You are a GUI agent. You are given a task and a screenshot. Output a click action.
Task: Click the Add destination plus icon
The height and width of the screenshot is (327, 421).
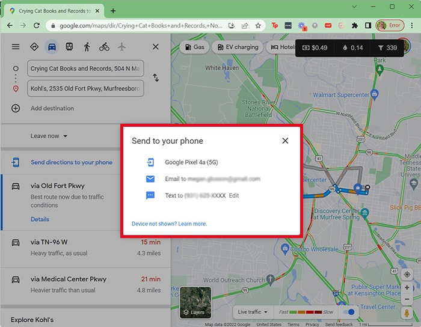click(x=16, y=108)
